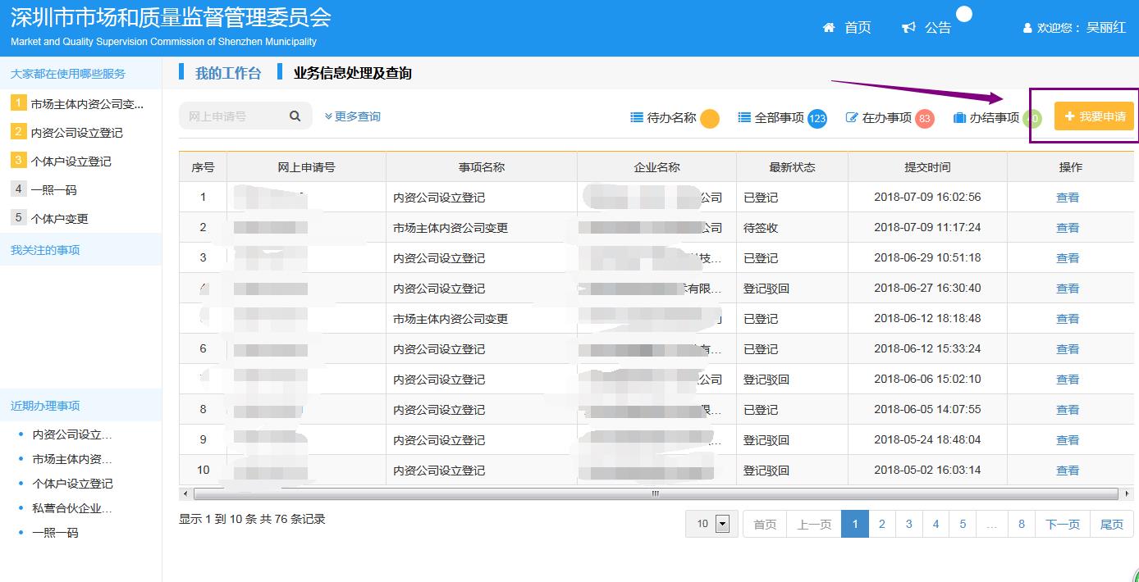Screen dimensions: 1139x582
Task: Click the magnifier search icon
Action: (295, 116)
